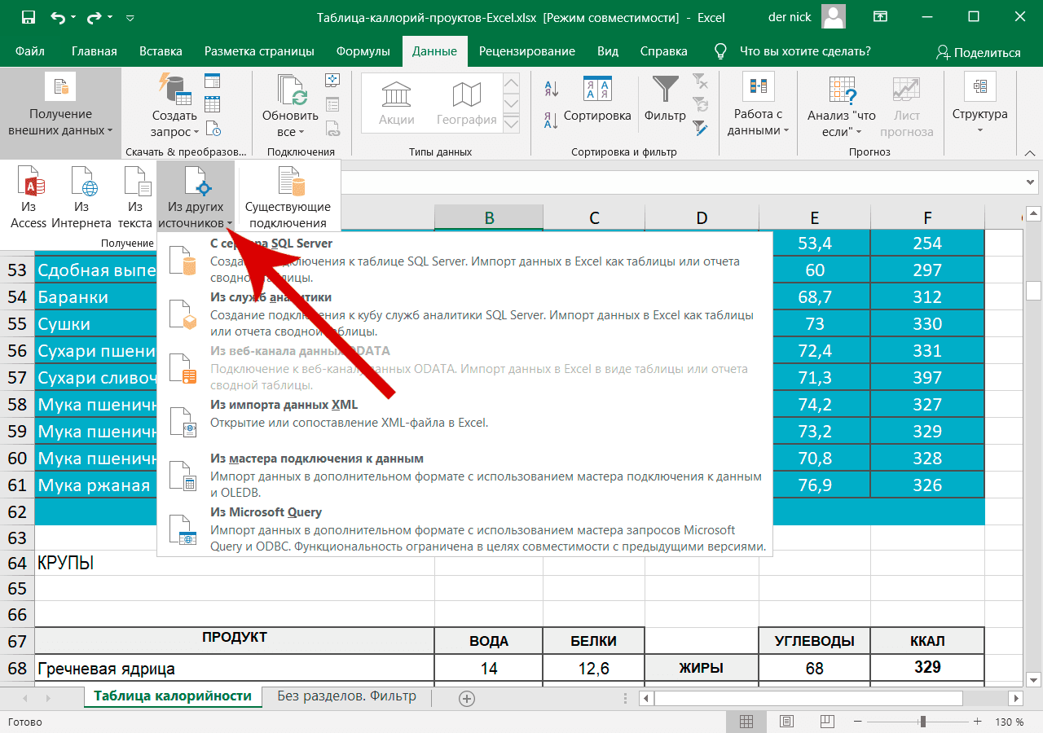
Task: Open Ribbon display options icon
Action: pyautogui.click(x=880, y=17)
